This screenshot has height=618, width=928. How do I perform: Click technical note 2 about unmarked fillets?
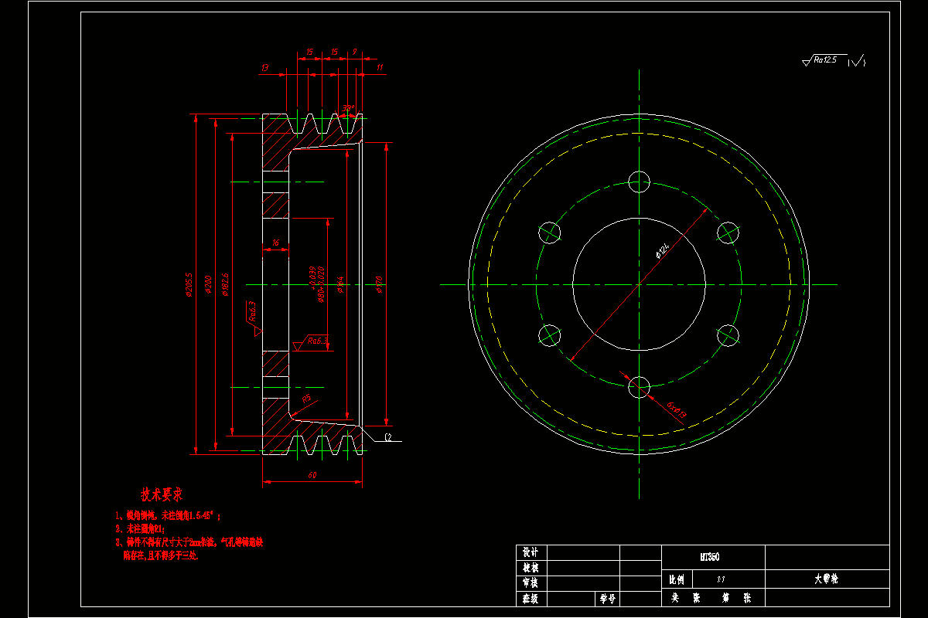(140, 528)
